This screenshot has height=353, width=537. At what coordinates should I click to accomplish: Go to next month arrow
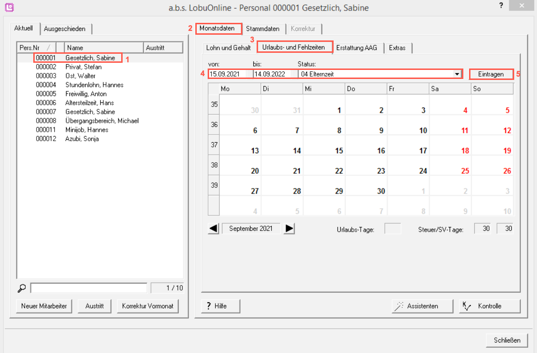[x=289, y=229]
